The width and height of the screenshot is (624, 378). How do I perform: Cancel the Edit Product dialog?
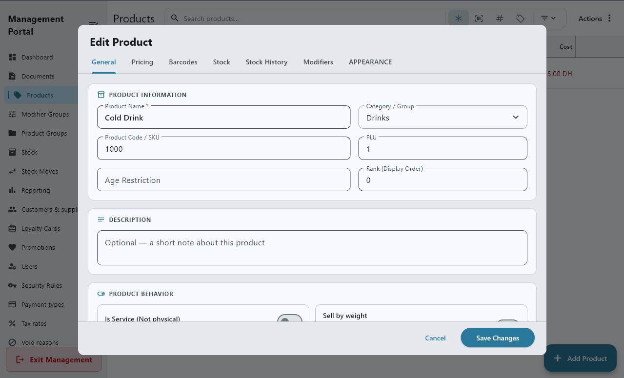[435, 338]
